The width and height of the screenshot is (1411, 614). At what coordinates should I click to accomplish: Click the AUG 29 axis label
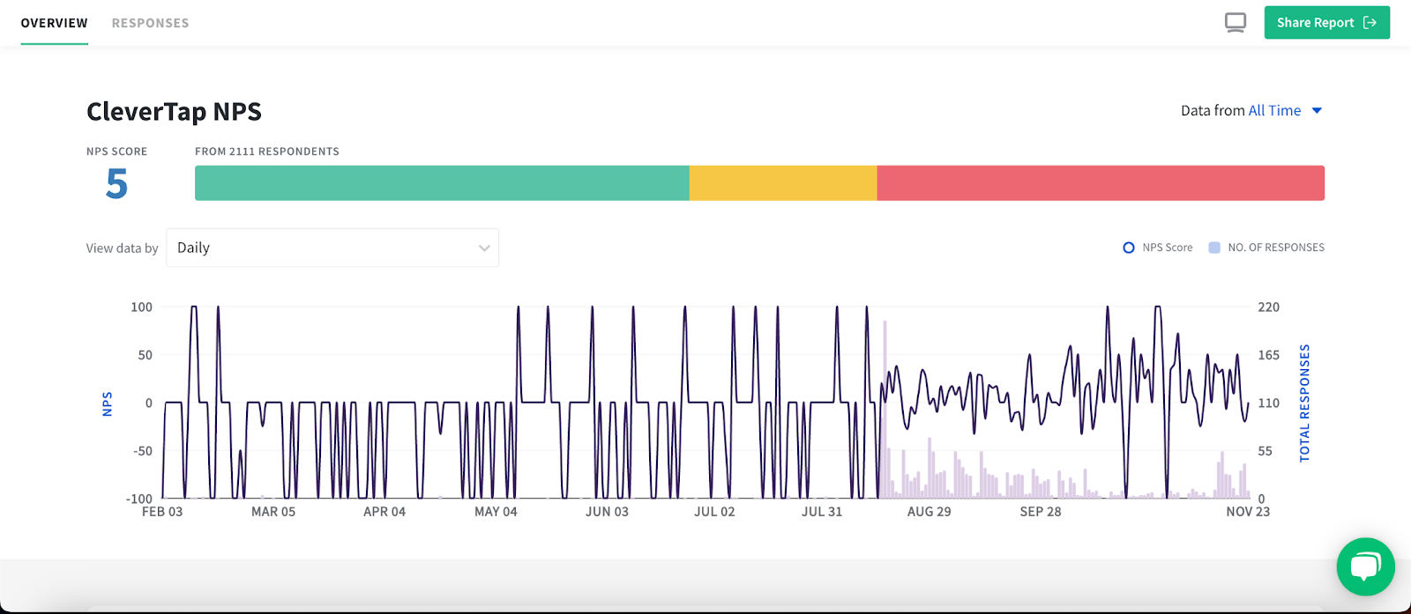(x=929, y=512)
